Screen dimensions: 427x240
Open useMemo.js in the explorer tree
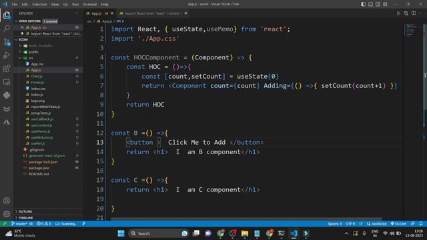40,131
